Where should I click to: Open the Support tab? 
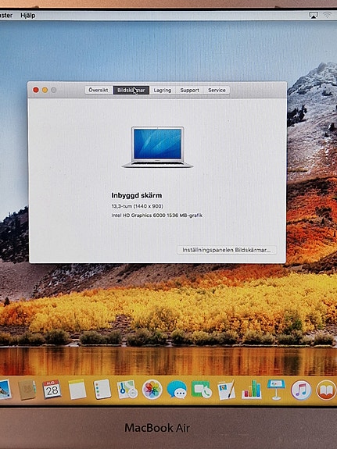coord(189,91)
